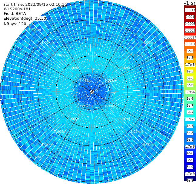Image resolution: width=196 pixels, height=184 pixels.
Task: Click the Field: BETA label
Action: (15, 14)
